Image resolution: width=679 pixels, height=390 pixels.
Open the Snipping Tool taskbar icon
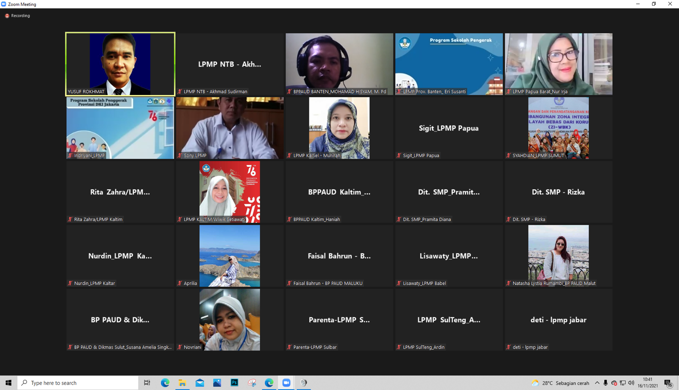tap(252, 383)
